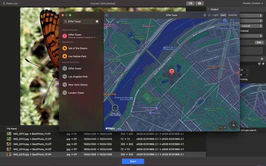Select the IMG_0014.jpg file row
Screen dimensions: 266x166
click(x=103, y=149)
